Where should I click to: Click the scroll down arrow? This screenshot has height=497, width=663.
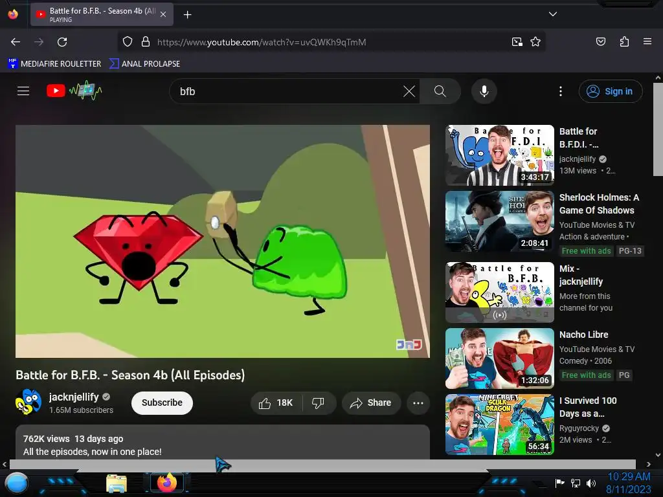pyautogui.click(x=658, y=455)
